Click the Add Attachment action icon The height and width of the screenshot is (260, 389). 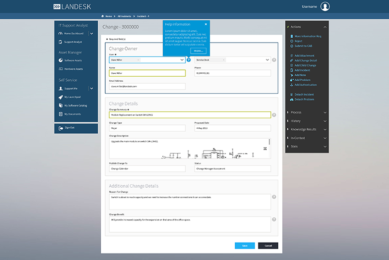[x=291, y=55]
